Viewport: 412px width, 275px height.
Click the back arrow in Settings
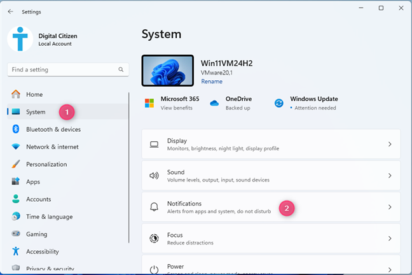point(11,11)
